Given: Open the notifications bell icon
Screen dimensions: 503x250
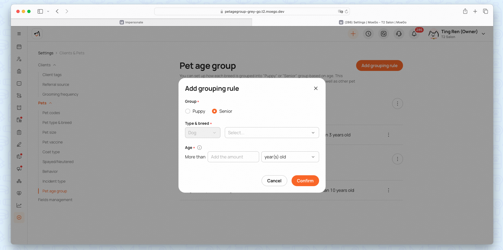Looking at the screenshot, I should [x=414, y=34].
